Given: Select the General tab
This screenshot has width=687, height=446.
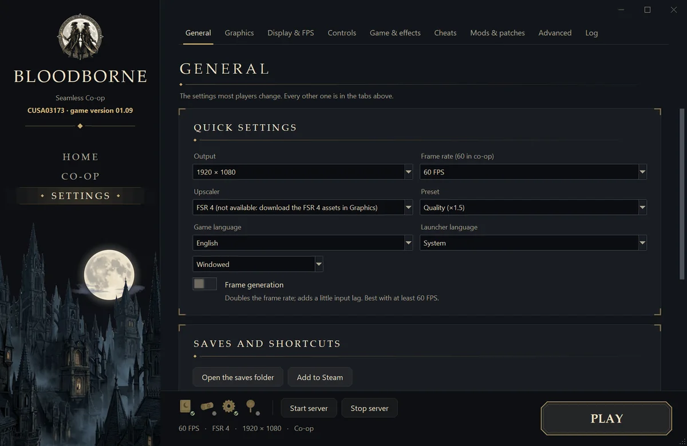Looking at the screenshot, I should (x=198, y=33).
